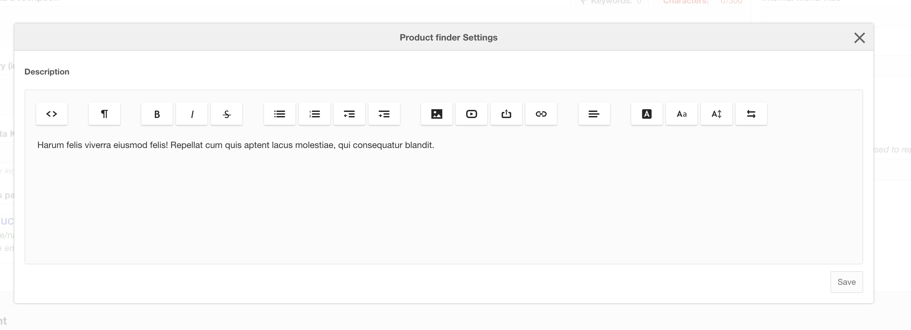Open the font color picker
911x330 pixels.
click(x=647, y=114)
